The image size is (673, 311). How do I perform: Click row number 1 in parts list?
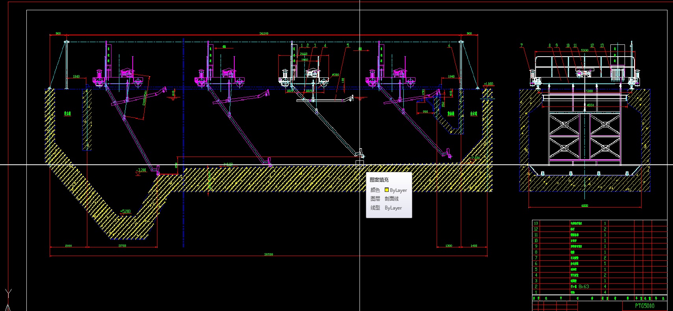[536, 292]
